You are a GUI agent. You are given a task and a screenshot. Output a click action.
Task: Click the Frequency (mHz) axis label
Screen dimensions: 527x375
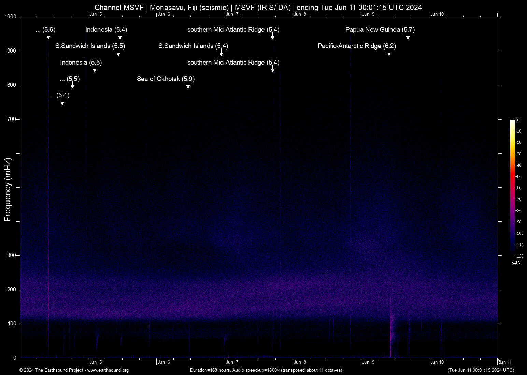[x=8, y=190]
